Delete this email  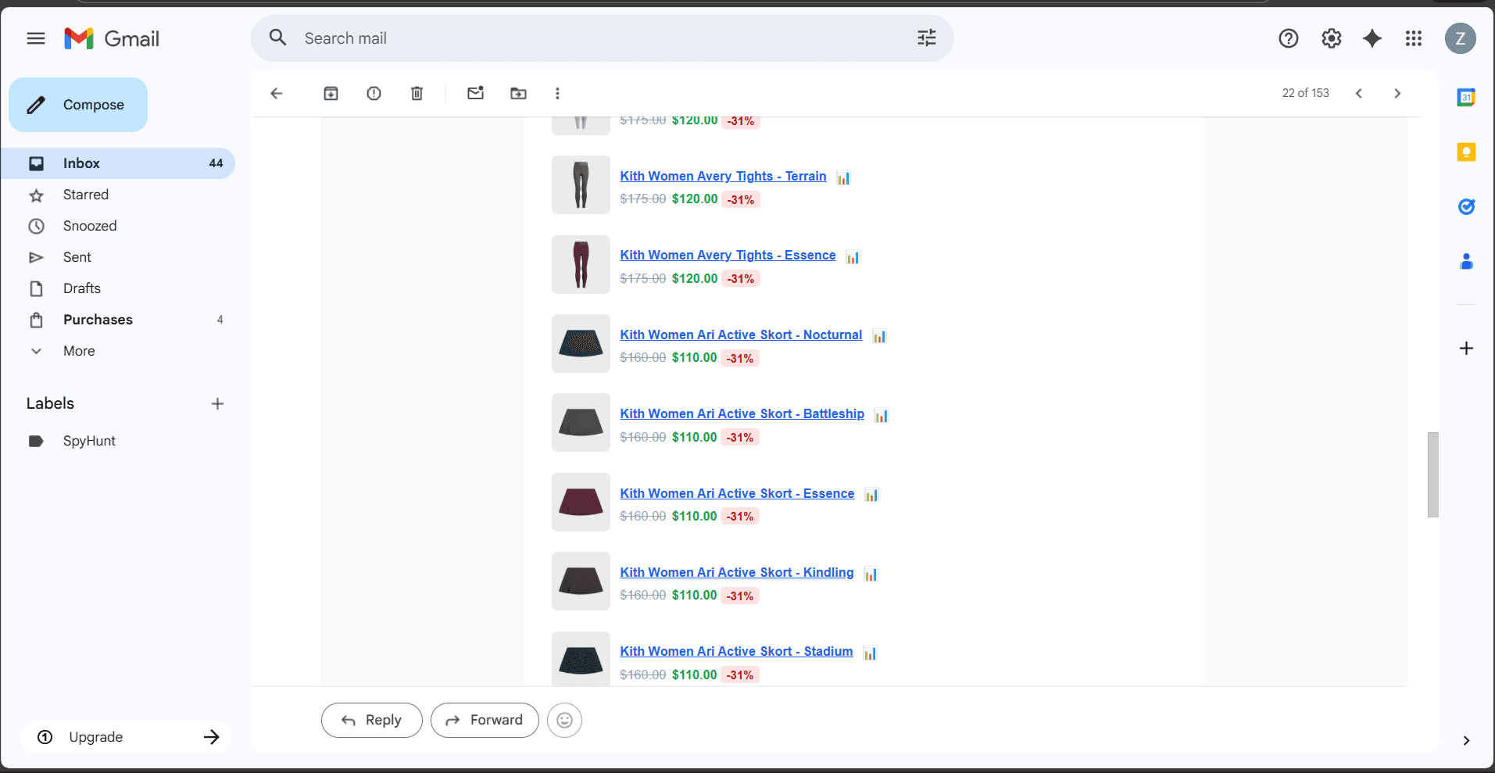(417, 93)
